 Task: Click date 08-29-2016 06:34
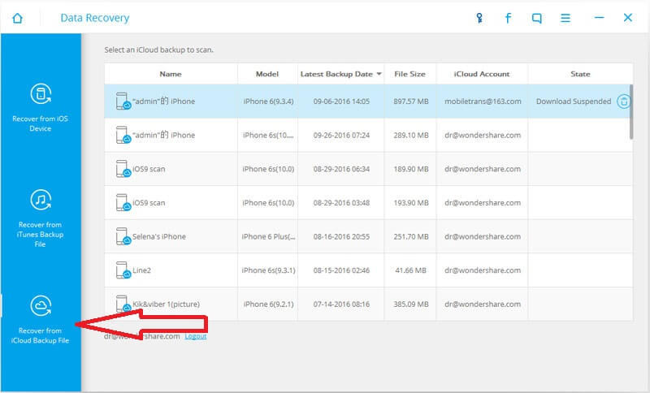pos(341,169)
